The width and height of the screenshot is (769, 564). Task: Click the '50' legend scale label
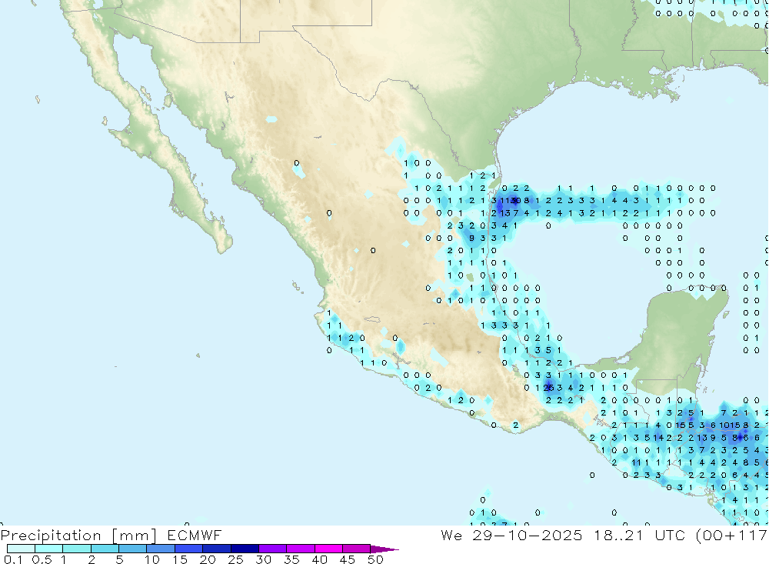(x=375, y=559)
